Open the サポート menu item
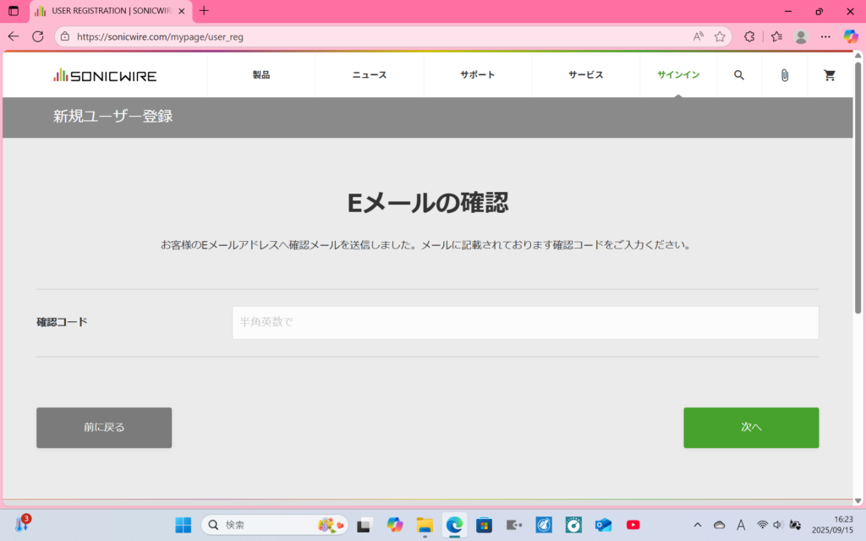This screenshot has height=541, width=866. coord(478,75)
